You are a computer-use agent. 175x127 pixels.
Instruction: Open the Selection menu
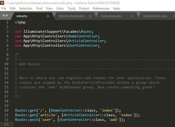[x=26, y=9]
